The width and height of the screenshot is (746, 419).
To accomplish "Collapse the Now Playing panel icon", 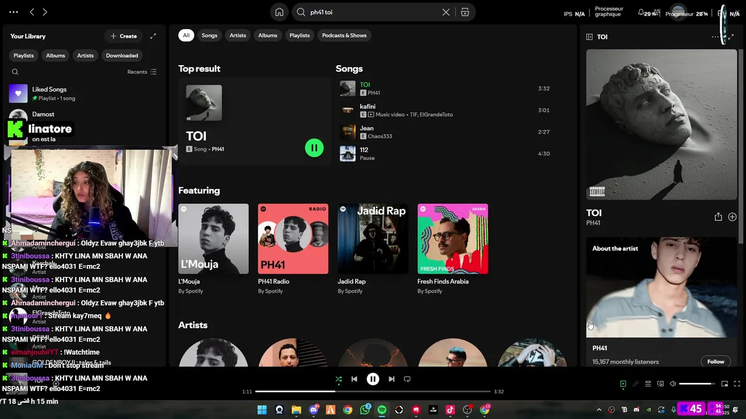I will point(589,37).
